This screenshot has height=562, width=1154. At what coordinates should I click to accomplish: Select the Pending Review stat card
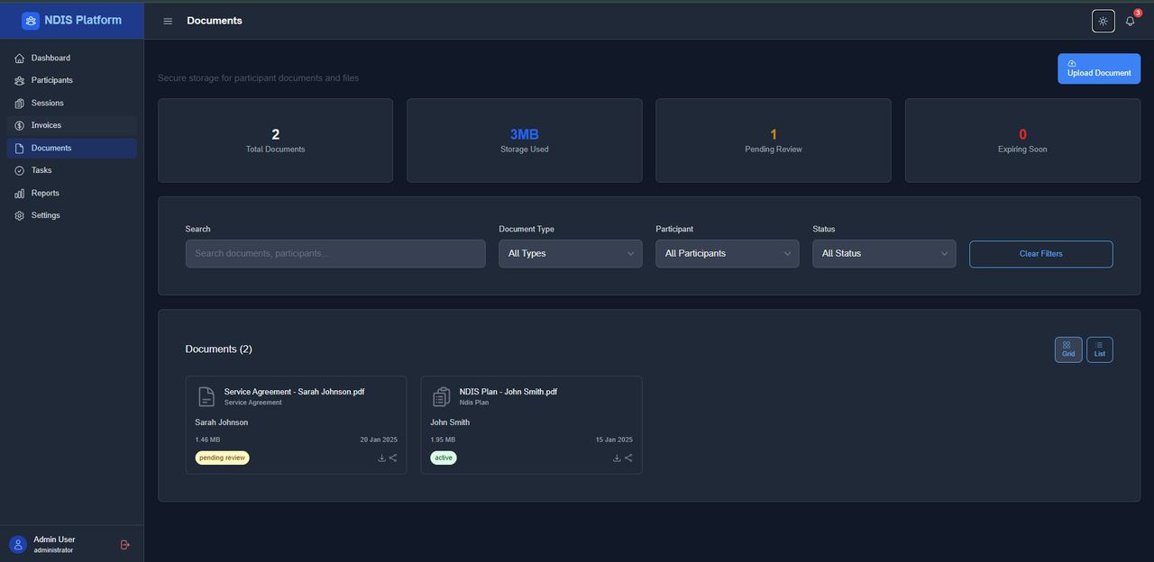pos(774,140)
